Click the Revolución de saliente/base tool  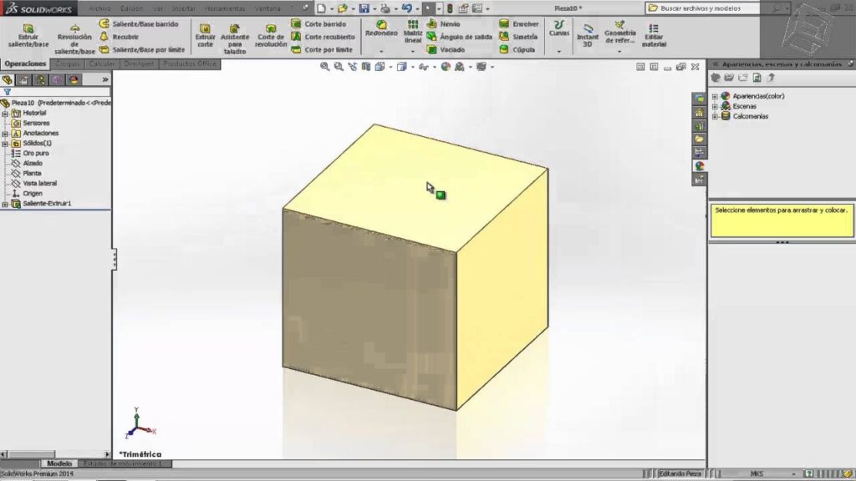(x=74, y=37)
